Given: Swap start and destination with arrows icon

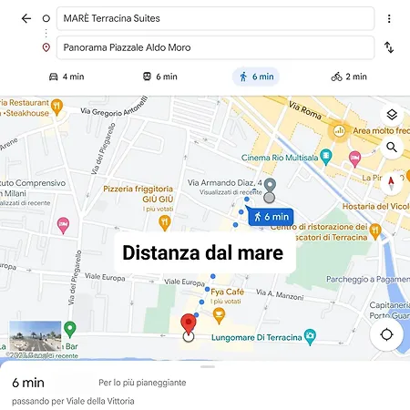Looking at the screenshot, I should pos(389,47).
